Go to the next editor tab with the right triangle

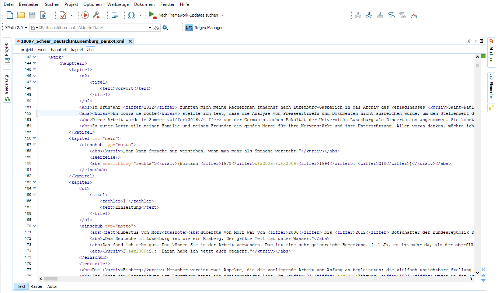click(476, 41)
